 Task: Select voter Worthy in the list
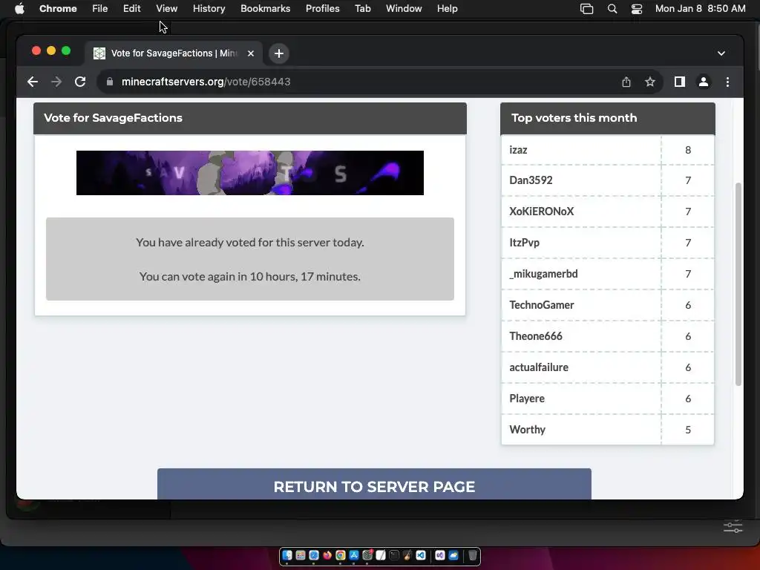coord(528,430)
